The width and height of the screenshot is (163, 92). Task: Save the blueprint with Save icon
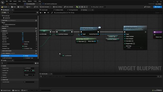point(13,7)
